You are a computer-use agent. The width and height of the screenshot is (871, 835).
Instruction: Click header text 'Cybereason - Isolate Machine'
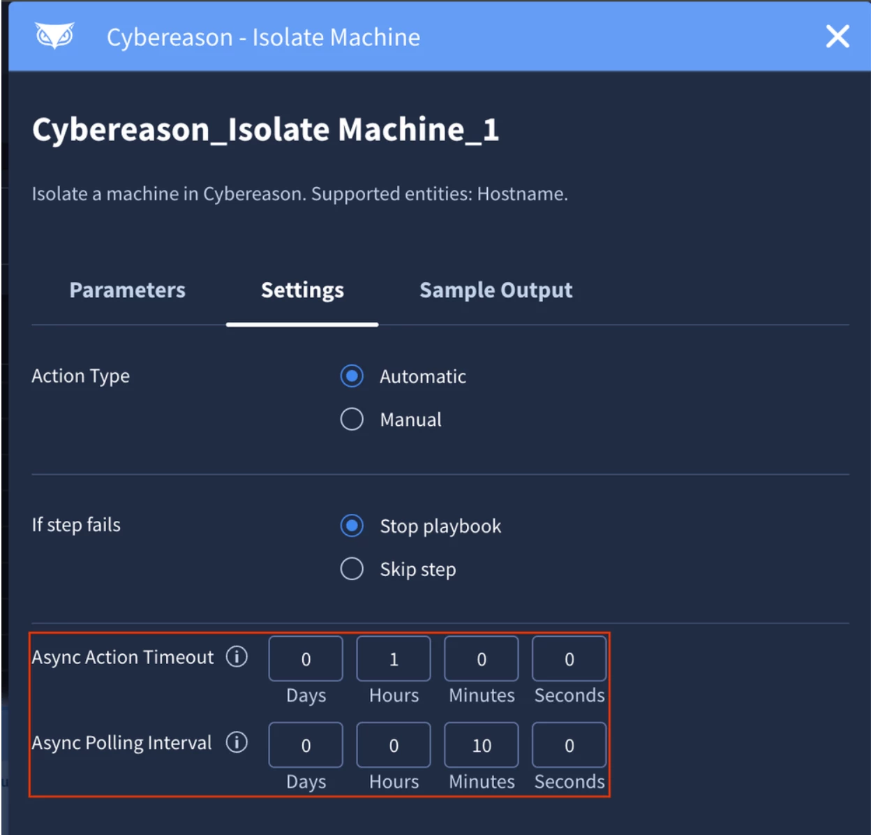(x=263, y=37)
